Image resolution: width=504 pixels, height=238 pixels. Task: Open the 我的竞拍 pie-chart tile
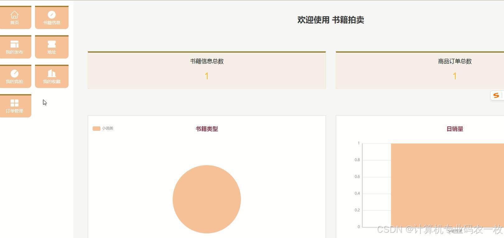point(15,76)
